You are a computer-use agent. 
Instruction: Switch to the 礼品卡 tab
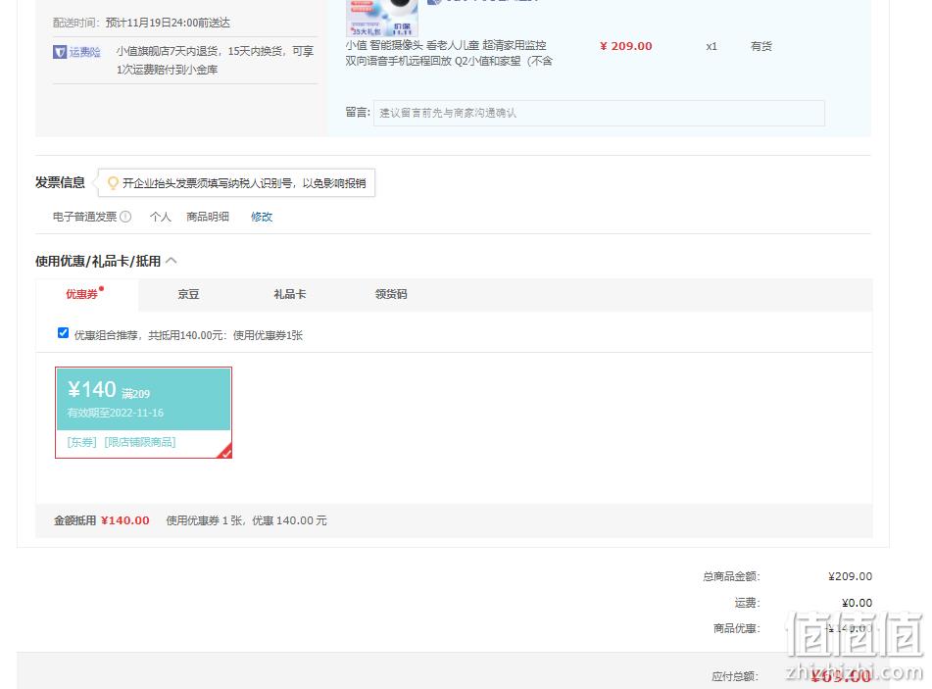pyautogui.click(x=290, y=294)
